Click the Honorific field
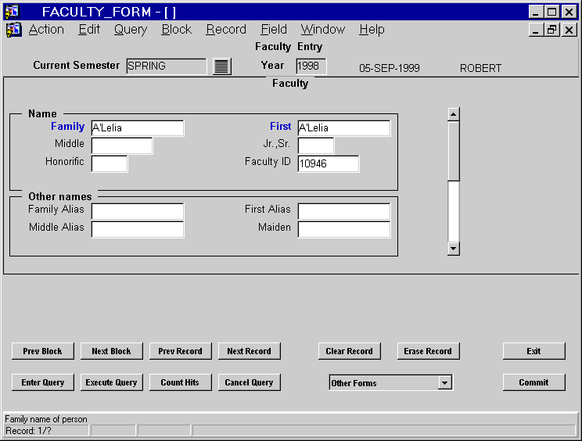The height and width of the screenshot is (441, 582). point(110,163)
